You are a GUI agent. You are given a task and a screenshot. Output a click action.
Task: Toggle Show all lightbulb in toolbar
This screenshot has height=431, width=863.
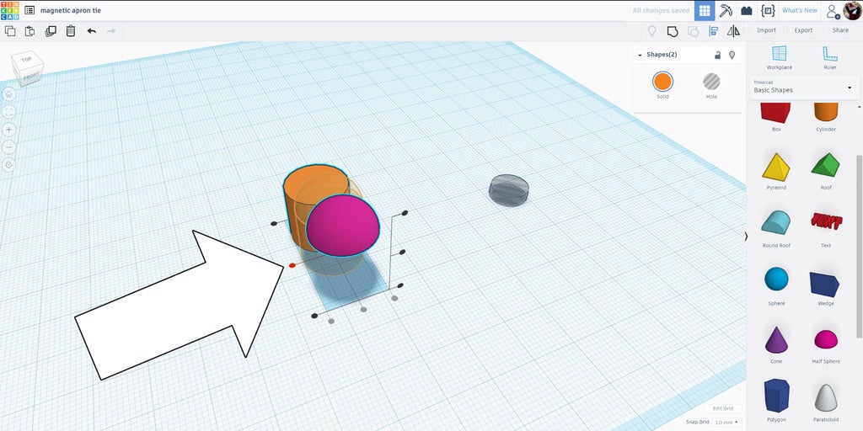[651, 31]
